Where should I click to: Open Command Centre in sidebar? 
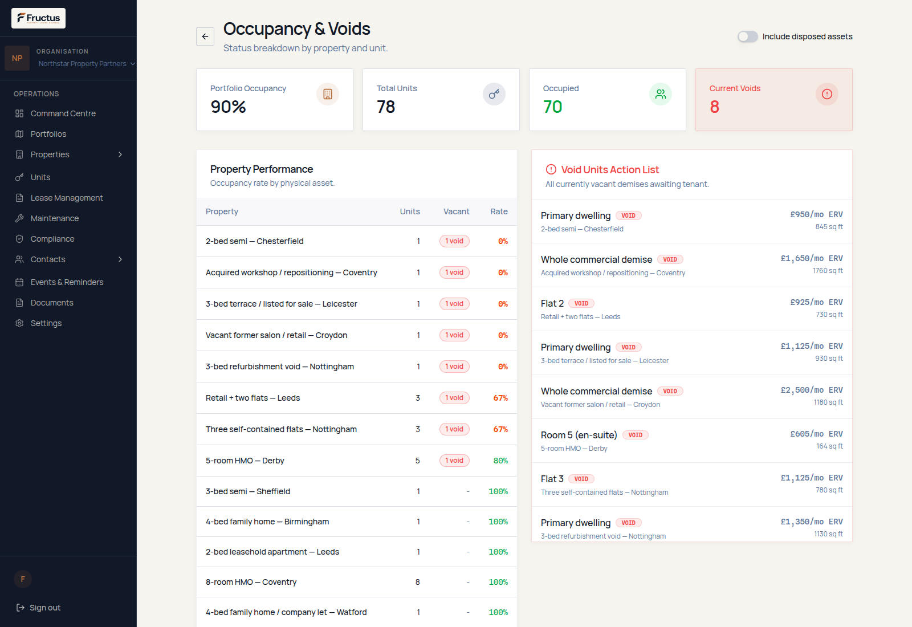point(68,113)
